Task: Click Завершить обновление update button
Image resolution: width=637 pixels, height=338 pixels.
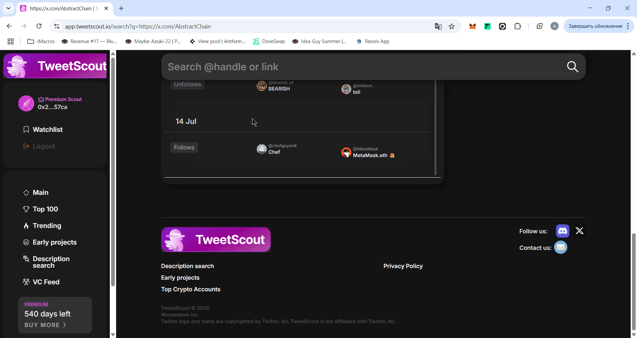Action: point(595,26)
